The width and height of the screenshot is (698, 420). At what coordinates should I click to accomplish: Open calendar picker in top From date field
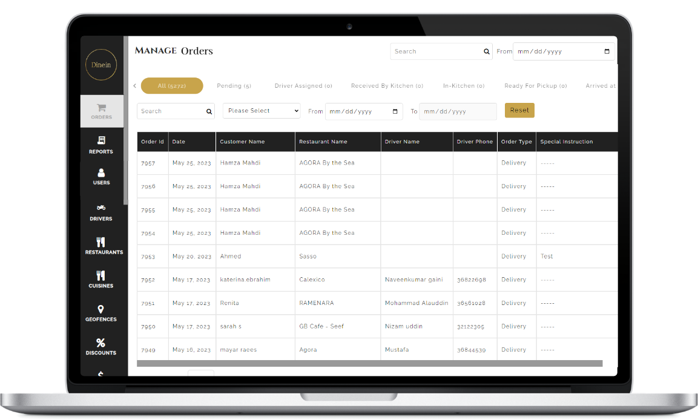(607, 52)
